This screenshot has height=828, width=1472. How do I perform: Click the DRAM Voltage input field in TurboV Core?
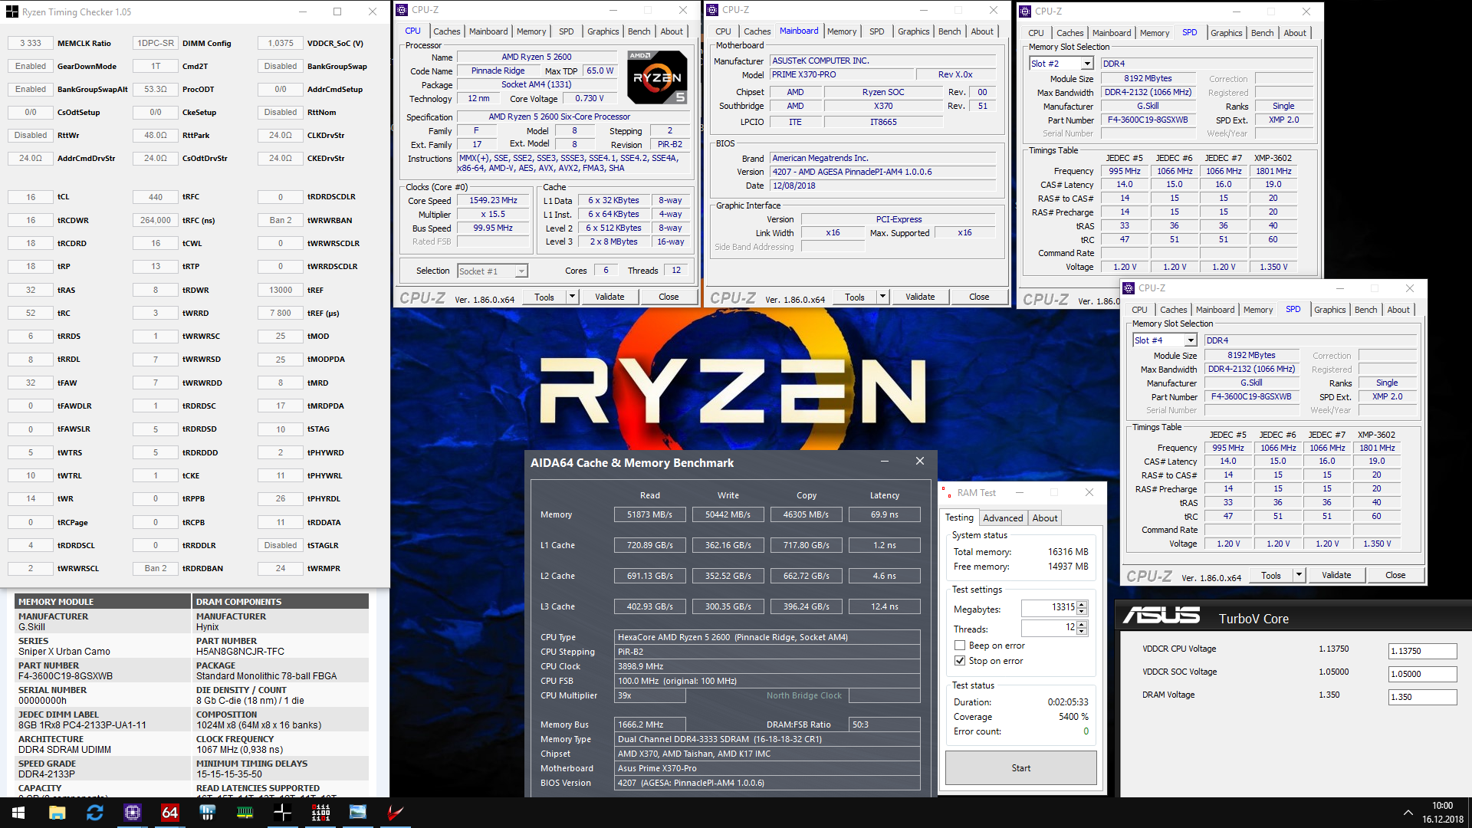click(x=1421, y=697)
